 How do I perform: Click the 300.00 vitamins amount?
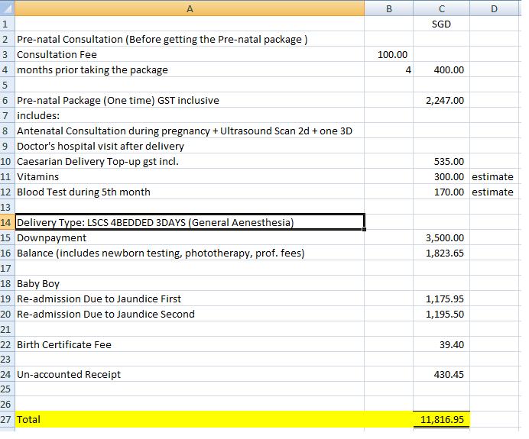(x=441, y=176)
